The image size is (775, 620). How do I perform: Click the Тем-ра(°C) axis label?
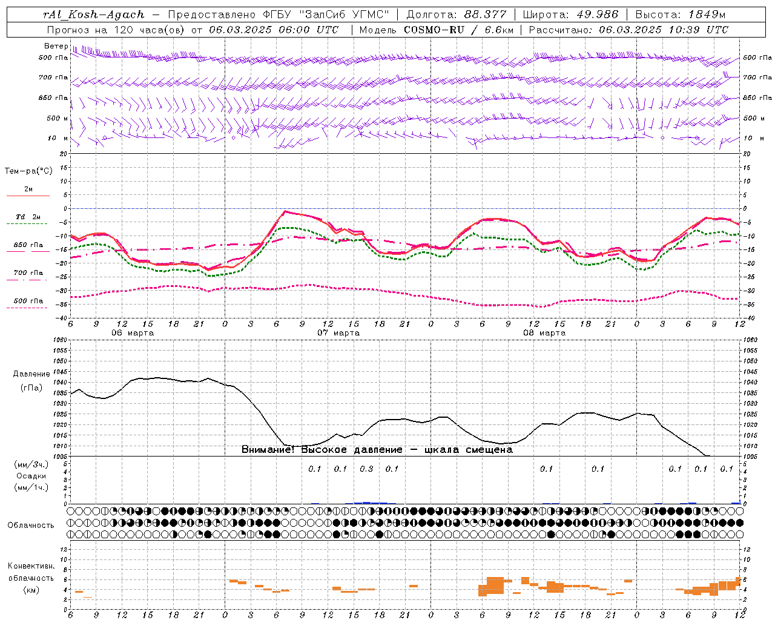point(28,171)
